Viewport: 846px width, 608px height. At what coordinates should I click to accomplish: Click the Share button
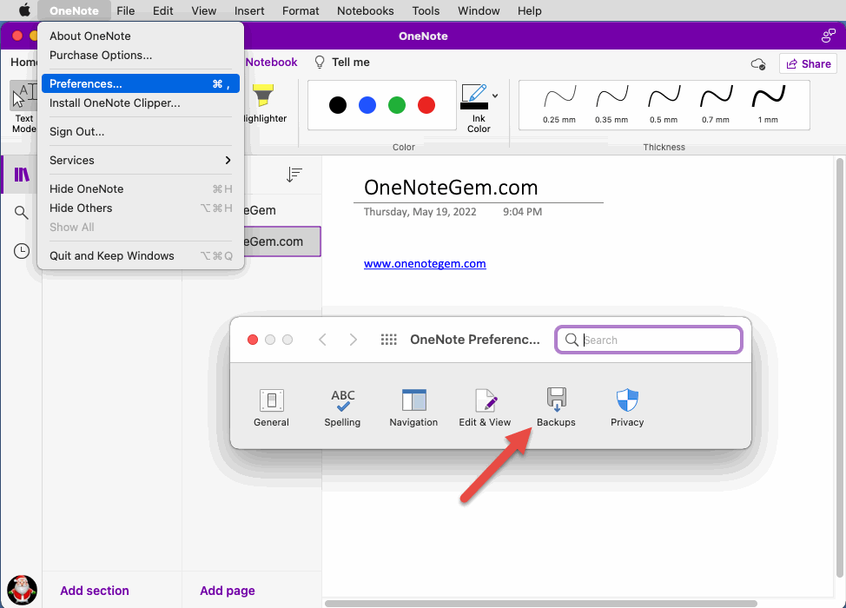pos(808,63)
